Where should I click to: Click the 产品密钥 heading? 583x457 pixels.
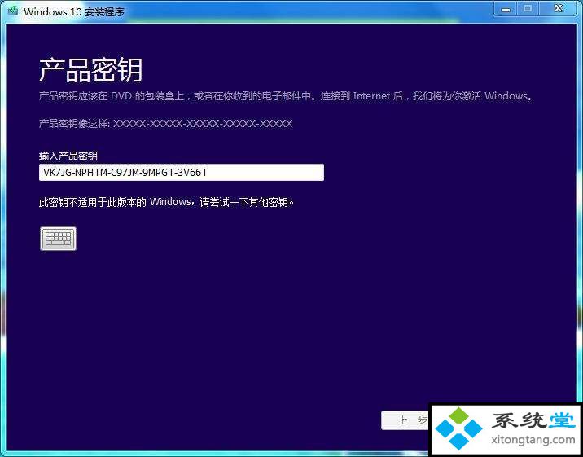click(90, 70)
